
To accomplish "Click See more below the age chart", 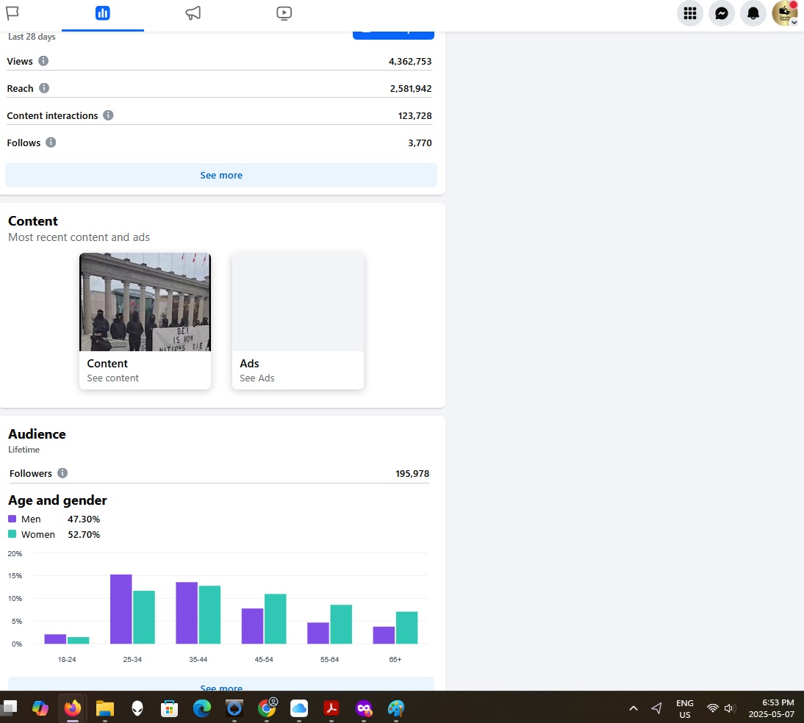I will pos(221,685).
